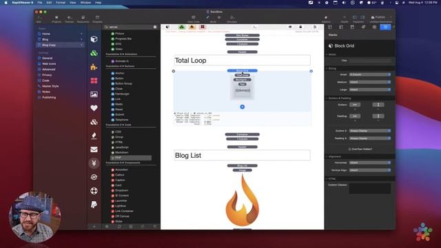This screenshot has width=441, height=248.
Task: Click the red grid button in stacks bar
Action: [203, 27]
